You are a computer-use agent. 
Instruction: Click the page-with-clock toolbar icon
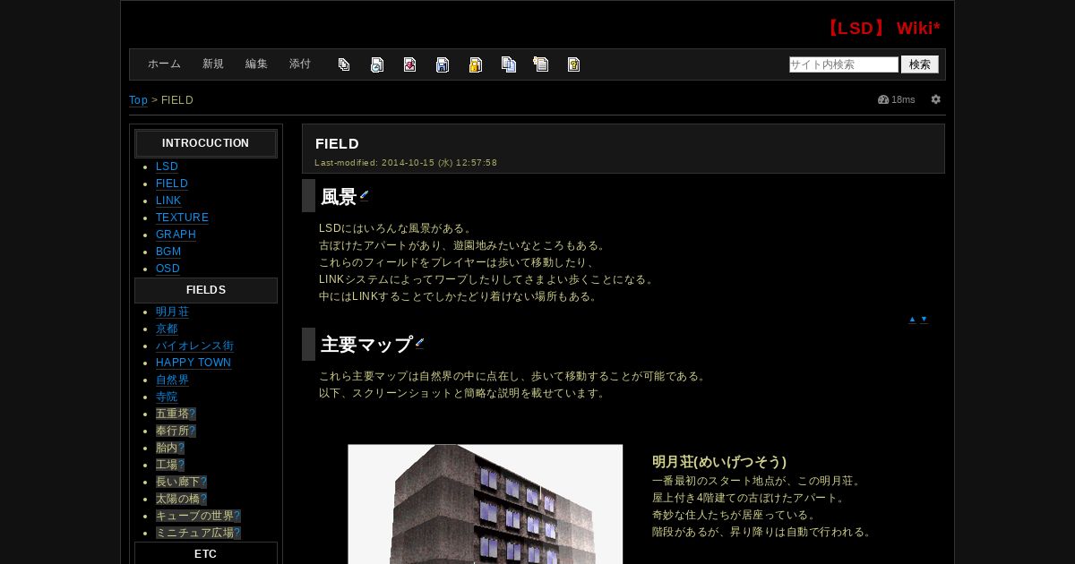(x=377, y=64)
